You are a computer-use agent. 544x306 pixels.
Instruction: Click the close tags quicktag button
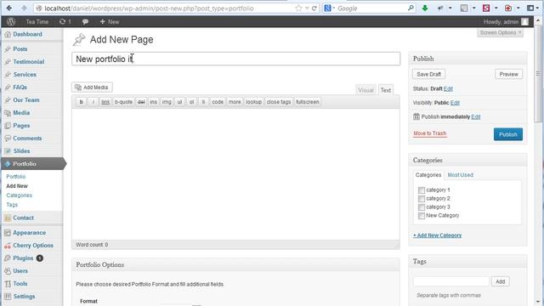[x=279, y=102]
